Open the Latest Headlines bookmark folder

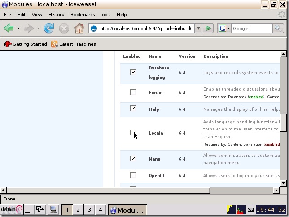click(x=73, y=44)
